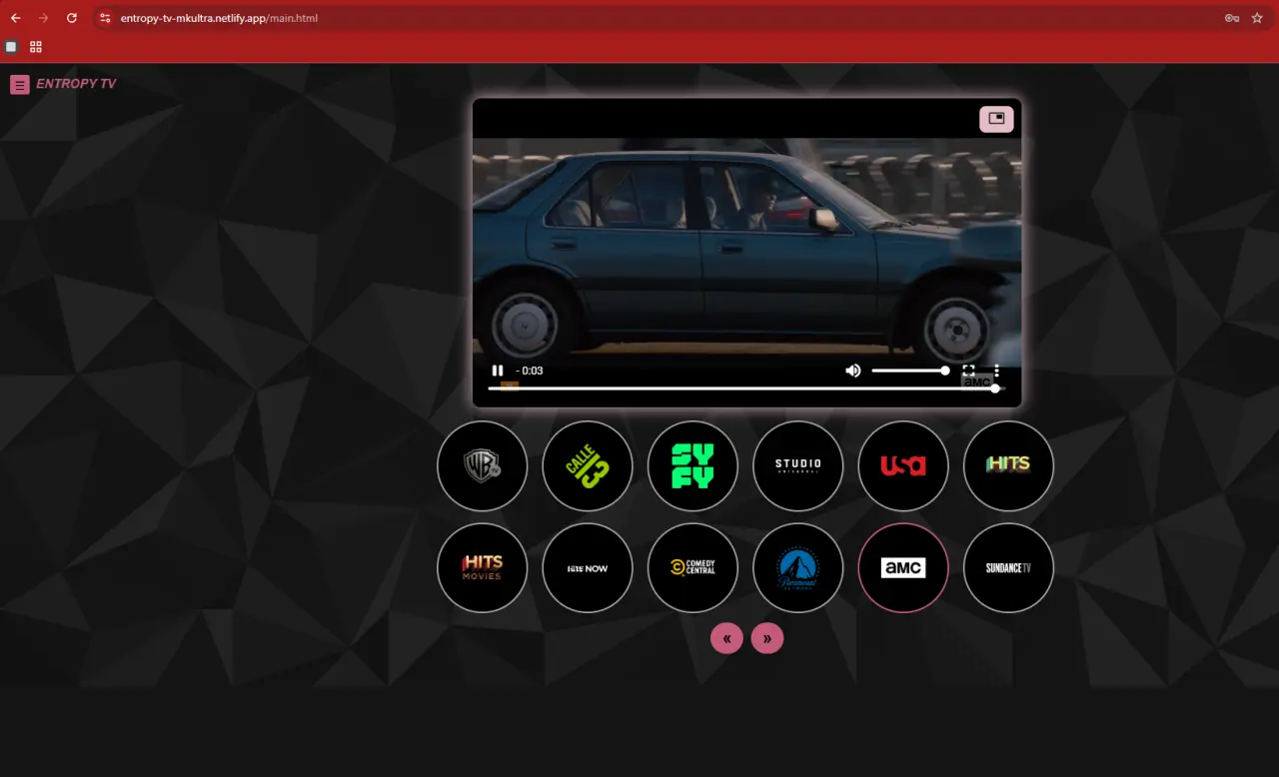Screen dimensions: 1279x777
Task: Select the Calle 13 channel
Action: coord(588,465)
